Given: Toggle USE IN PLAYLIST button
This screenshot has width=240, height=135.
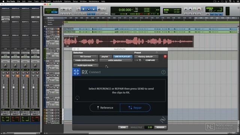Looking at the screenshot, I should coord(123,57).
